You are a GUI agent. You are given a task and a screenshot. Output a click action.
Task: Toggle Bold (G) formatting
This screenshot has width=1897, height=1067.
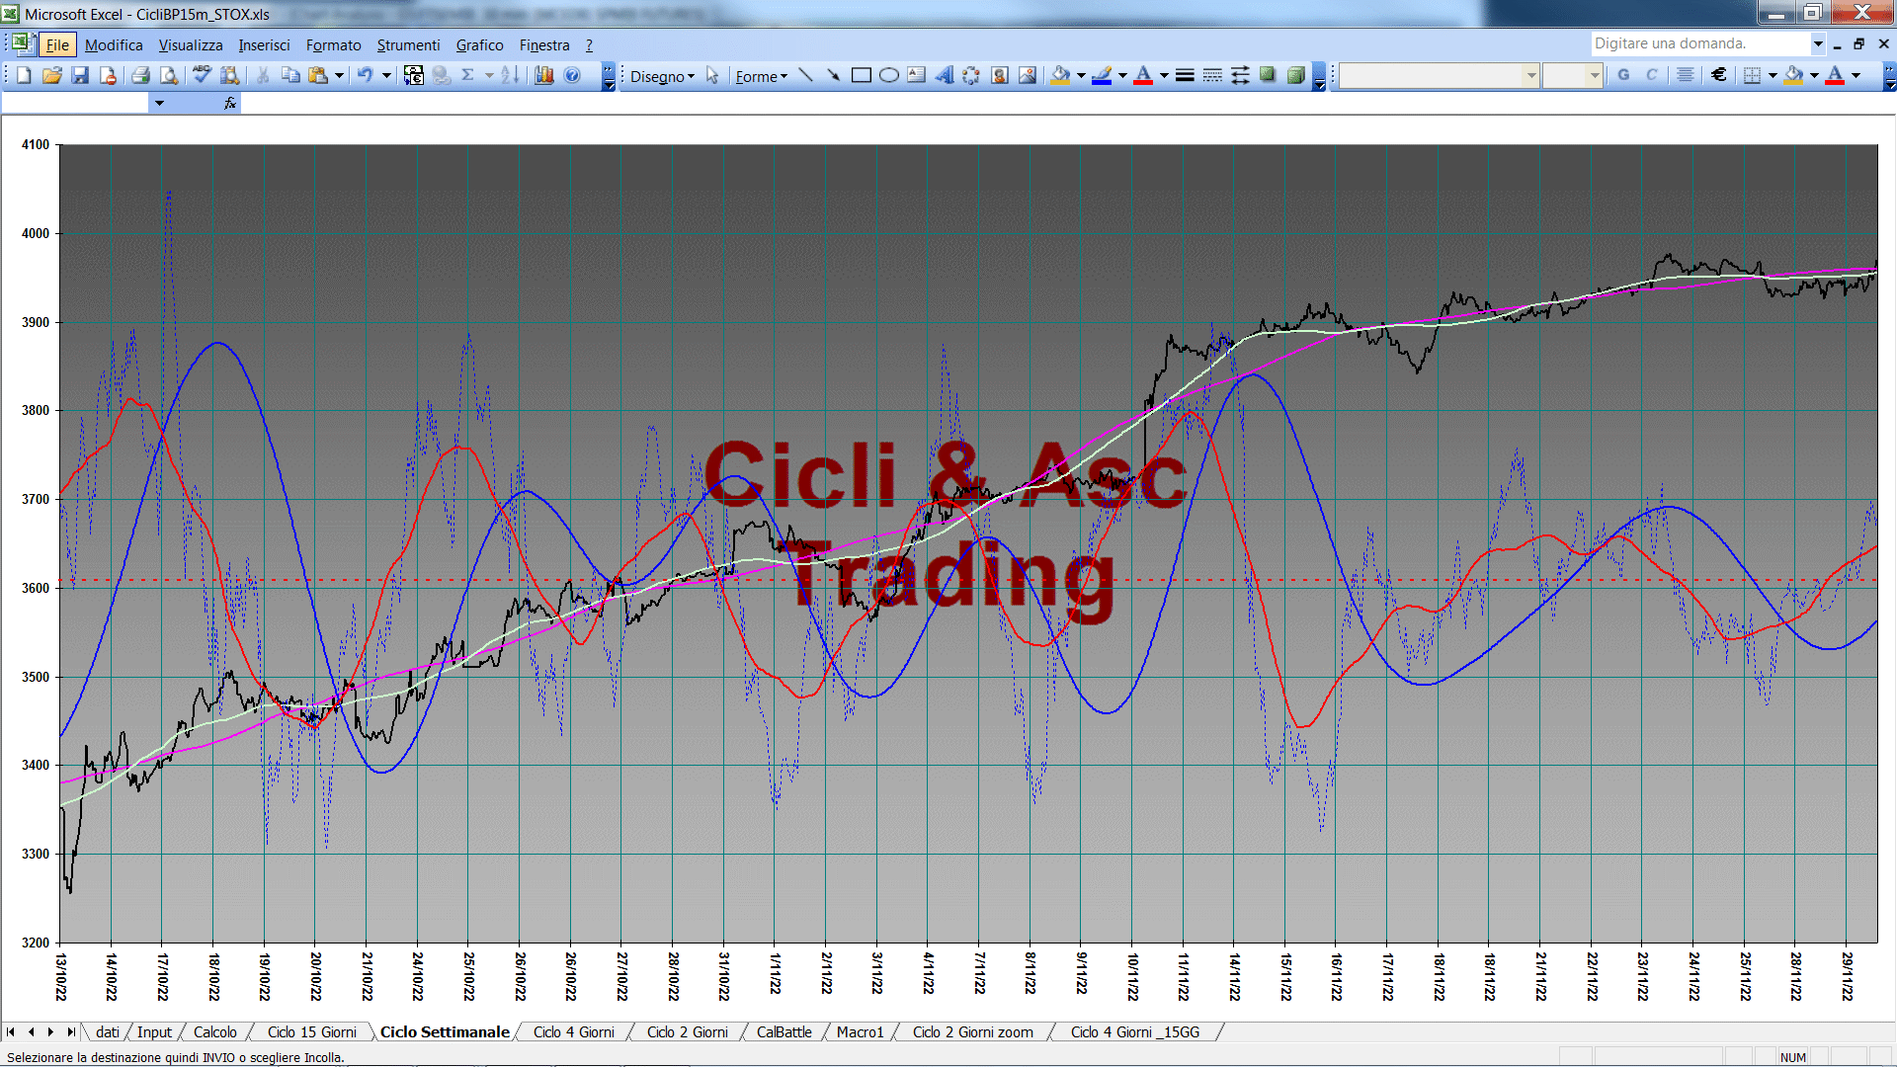click(x=1623, y=75)
